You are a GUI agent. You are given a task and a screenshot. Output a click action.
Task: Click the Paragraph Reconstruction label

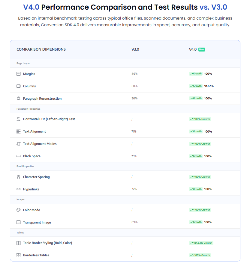[42, 99]
